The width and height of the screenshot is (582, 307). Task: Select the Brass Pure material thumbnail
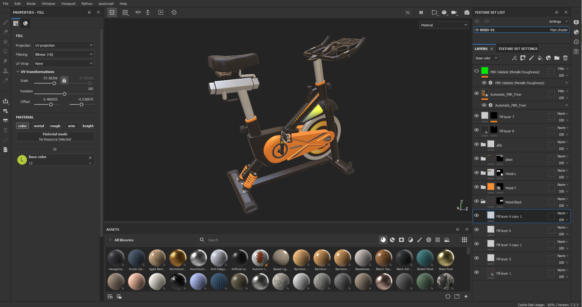point(445,258)
